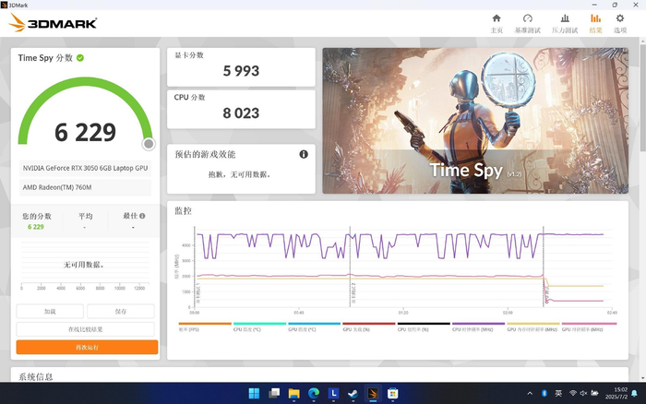Open Microsoft Store from the taskbar
This screenshot has height=404, width=646.
392,393
